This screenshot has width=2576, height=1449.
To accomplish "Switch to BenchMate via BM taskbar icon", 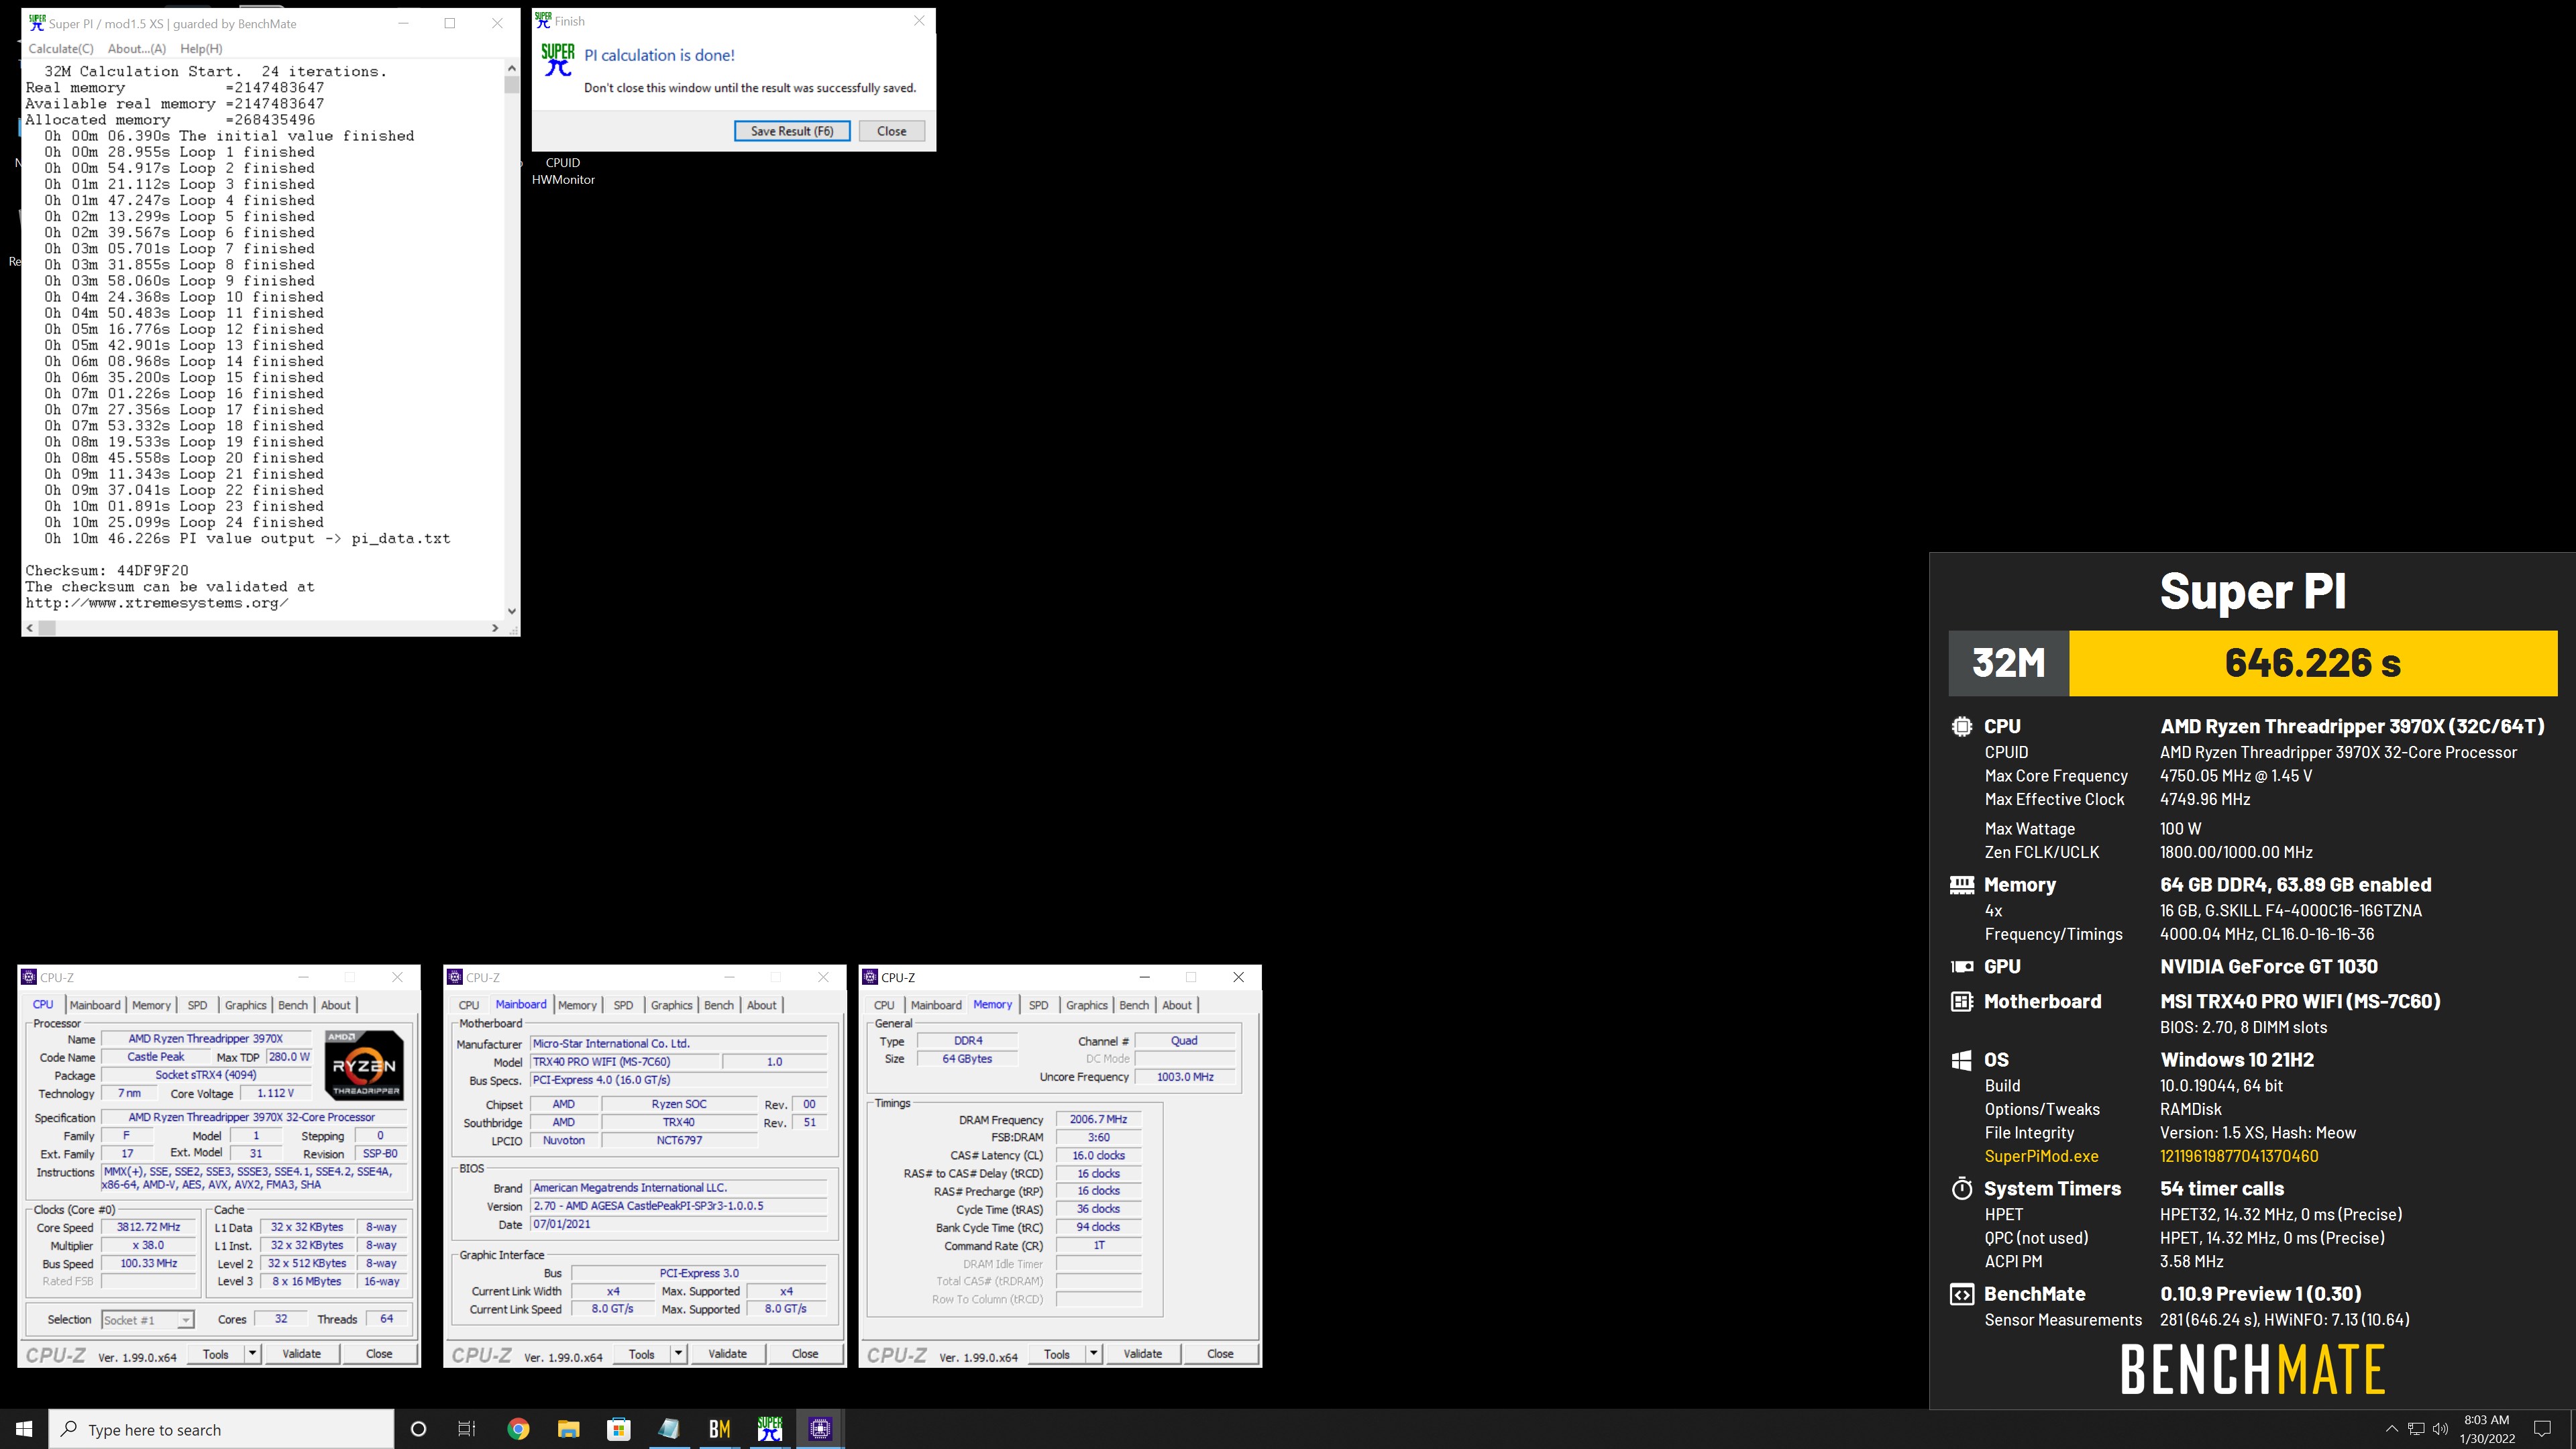I will (x=719, y=1429).
